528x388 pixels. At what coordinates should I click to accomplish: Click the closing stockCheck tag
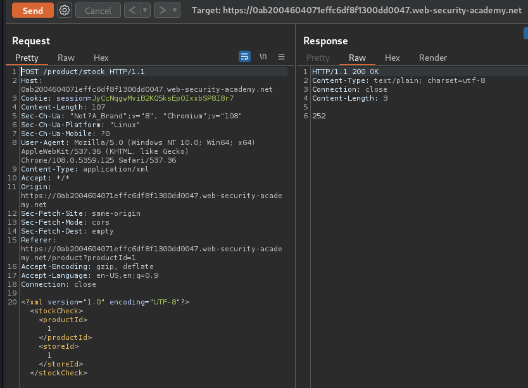pyautogui.click(x=59, y=373)
